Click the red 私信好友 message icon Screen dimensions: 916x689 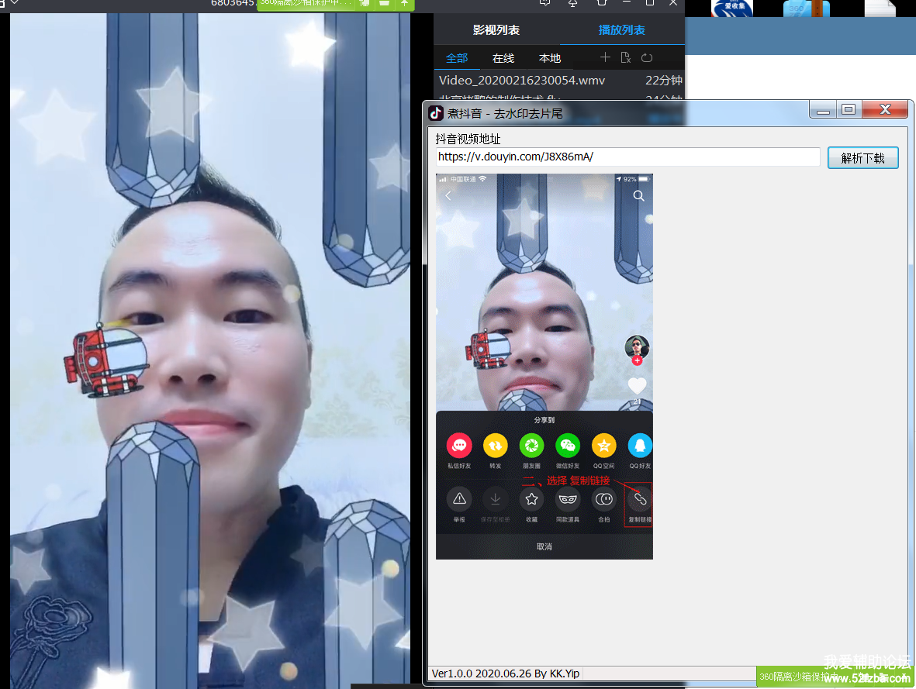(x=459, y=446)
